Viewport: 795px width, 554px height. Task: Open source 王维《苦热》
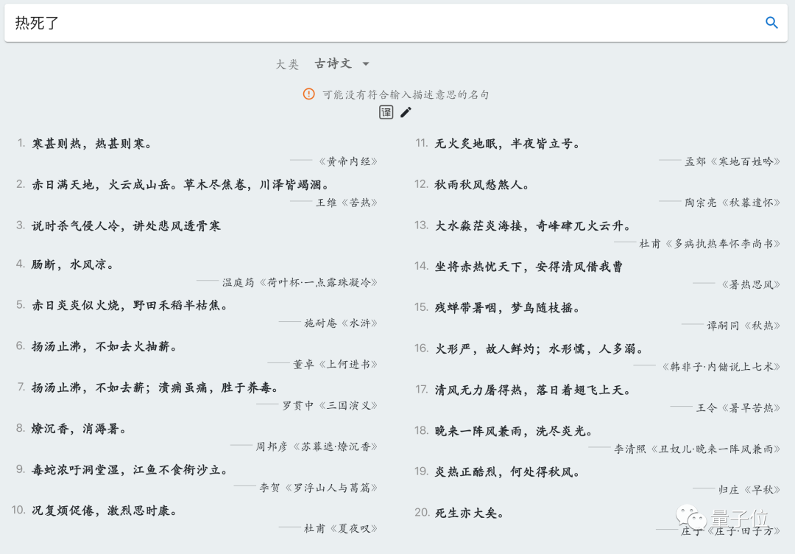pyautogui.click(x=347, y=203)
